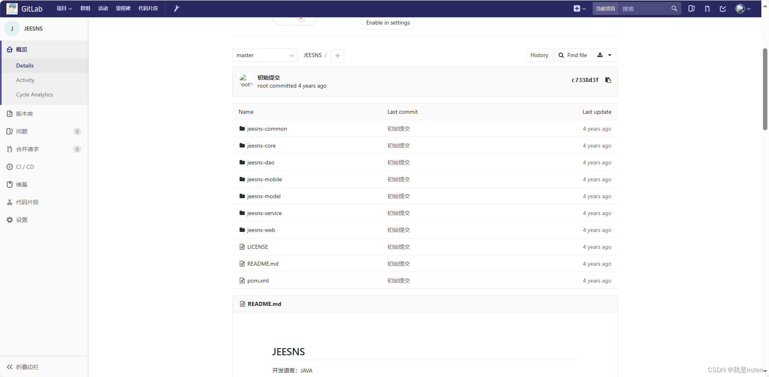Open the jeesns-model folder
This screenshot has height=377, width=769.
pos(264,196)
